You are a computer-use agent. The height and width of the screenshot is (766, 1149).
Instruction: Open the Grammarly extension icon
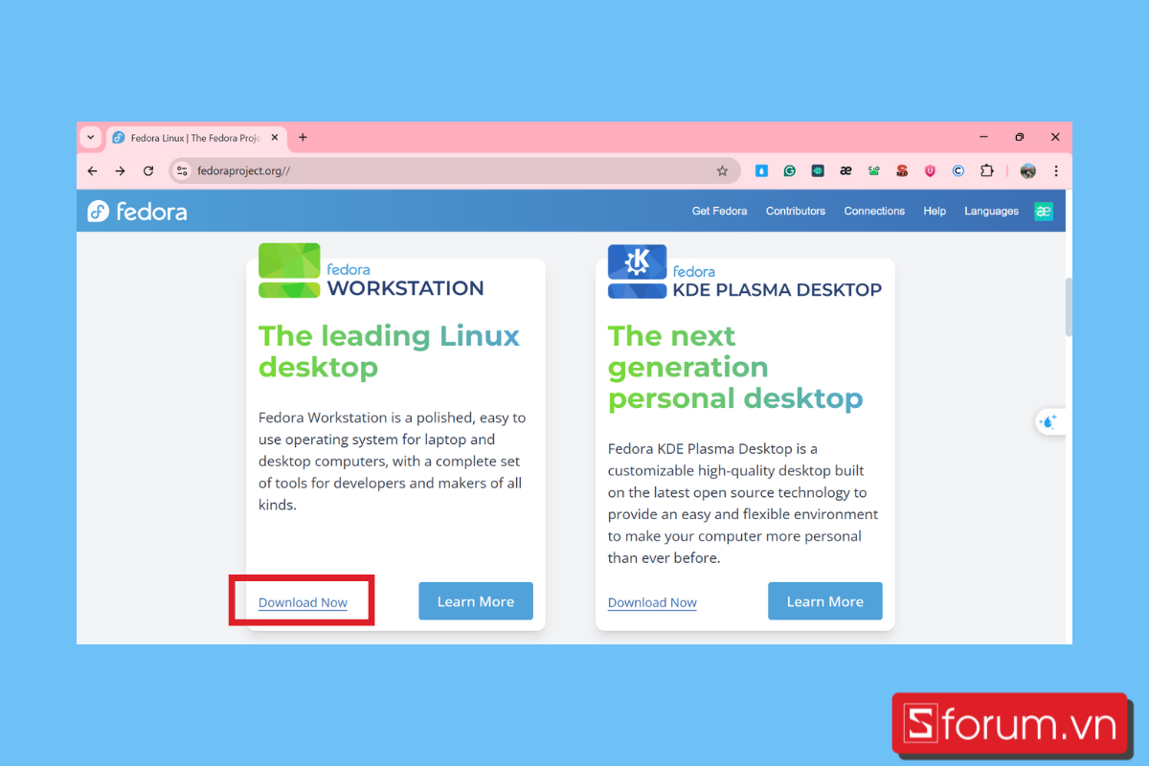click(x=790, y=171)
